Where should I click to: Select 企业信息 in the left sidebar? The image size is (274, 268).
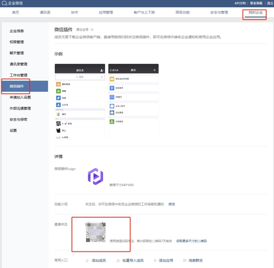[x=17, y=31]
